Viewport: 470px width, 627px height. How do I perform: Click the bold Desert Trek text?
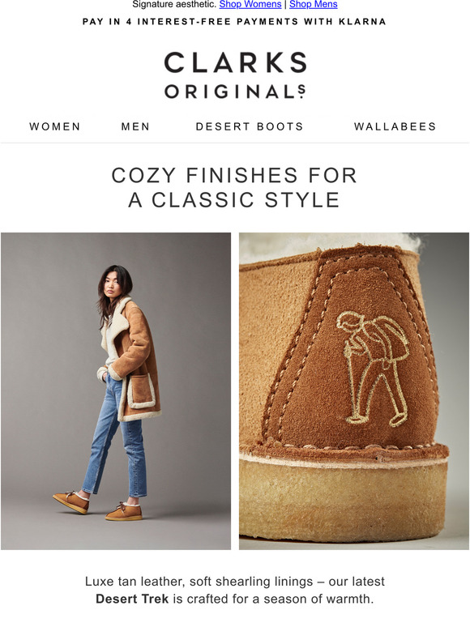point(132,599)
